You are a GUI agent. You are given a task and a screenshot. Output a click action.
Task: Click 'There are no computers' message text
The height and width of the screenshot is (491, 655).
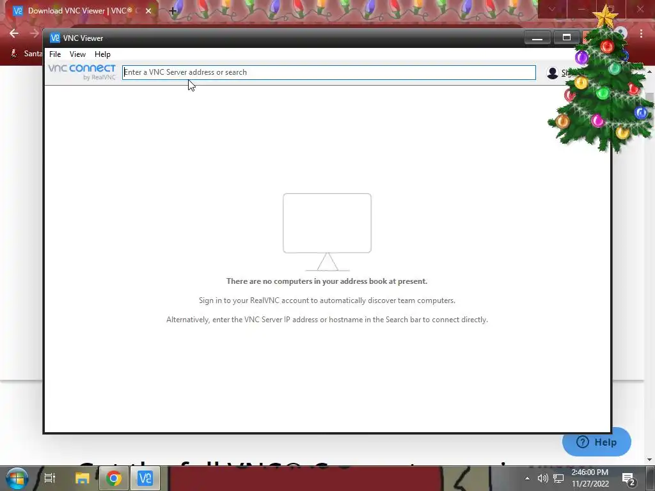point(327,281)
